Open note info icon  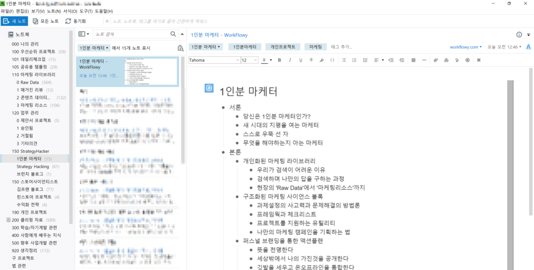[x=519, y=35]
